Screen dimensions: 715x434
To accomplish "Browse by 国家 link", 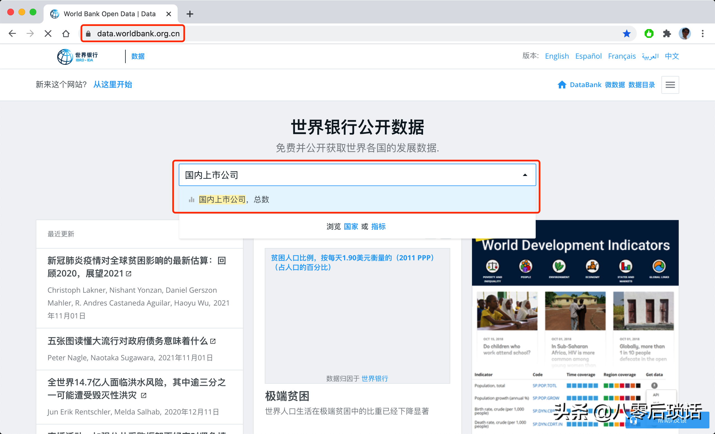I will (x=351, y=226).
